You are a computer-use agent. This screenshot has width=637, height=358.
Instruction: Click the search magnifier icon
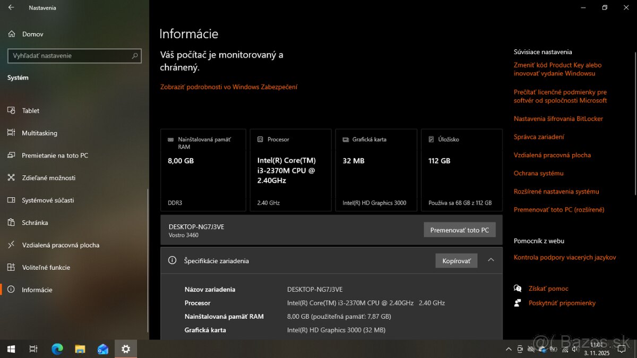tap(135, 56)
